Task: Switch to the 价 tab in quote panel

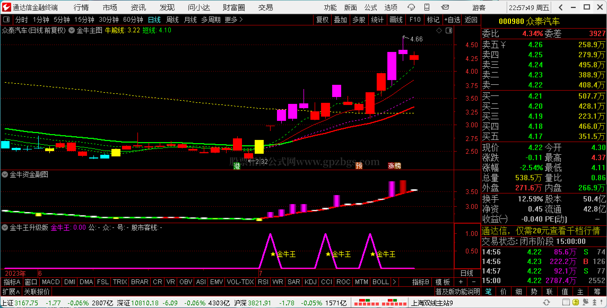Action: pos(503,292)
